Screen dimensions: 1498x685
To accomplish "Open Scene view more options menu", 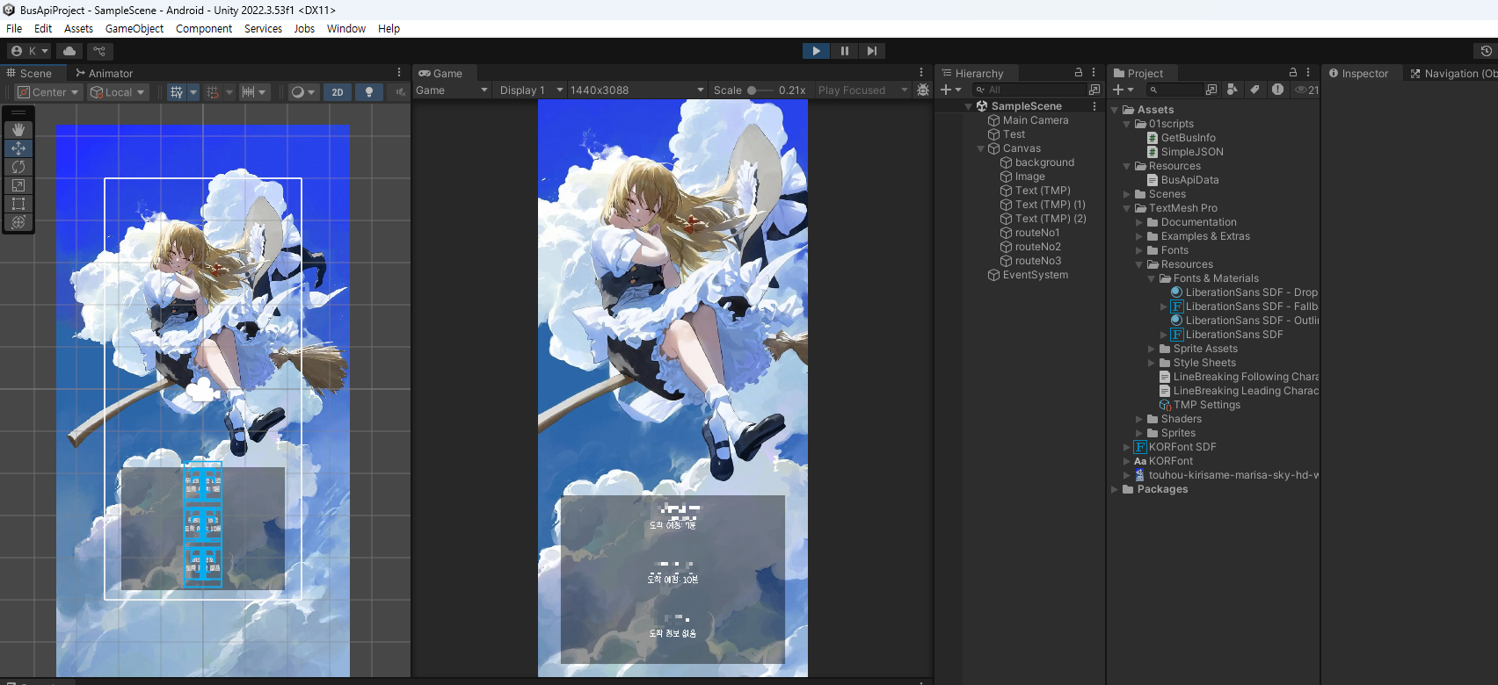I will [399, 73].
